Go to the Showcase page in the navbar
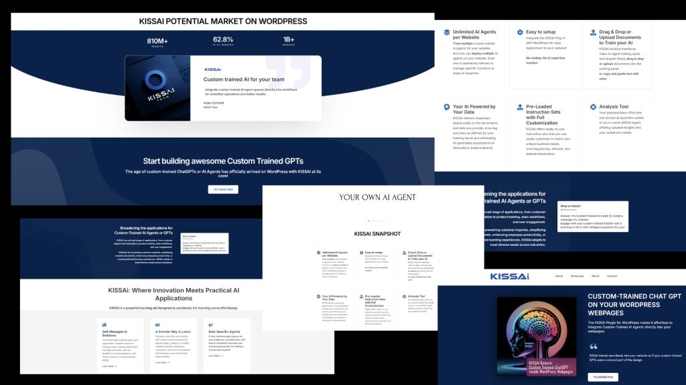686x385 pixels. (577, 276)
